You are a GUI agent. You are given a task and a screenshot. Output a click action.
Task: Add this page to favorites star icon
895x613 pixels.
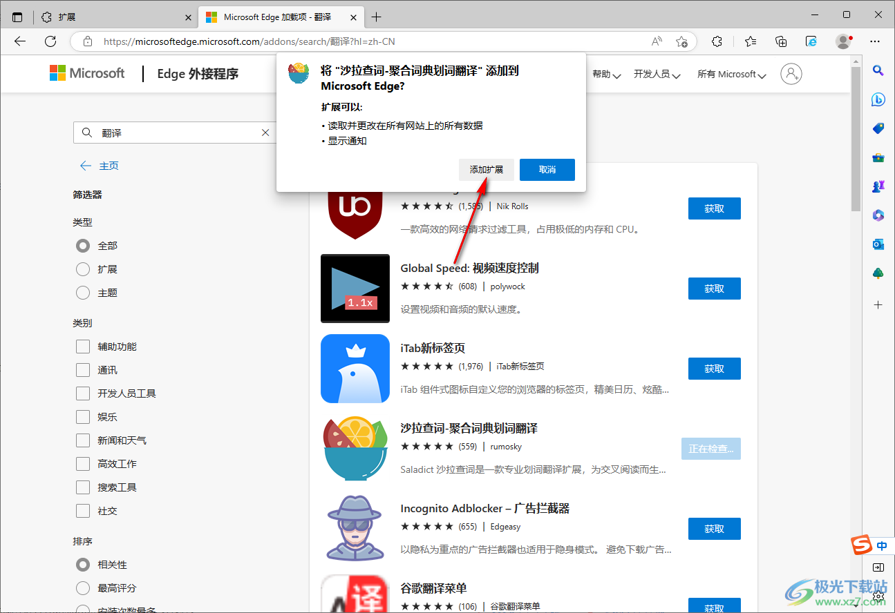coord(681,41)
